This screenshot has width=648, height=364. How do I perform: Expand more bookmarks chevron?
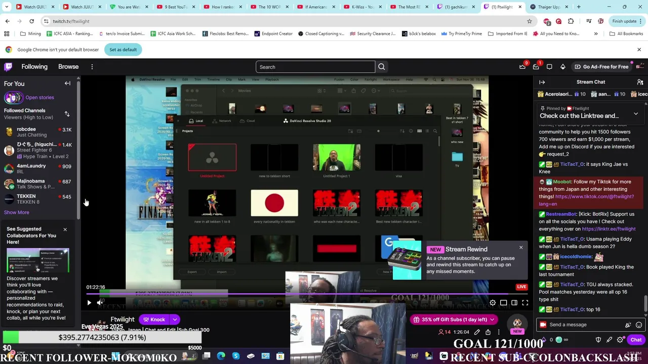596,34
